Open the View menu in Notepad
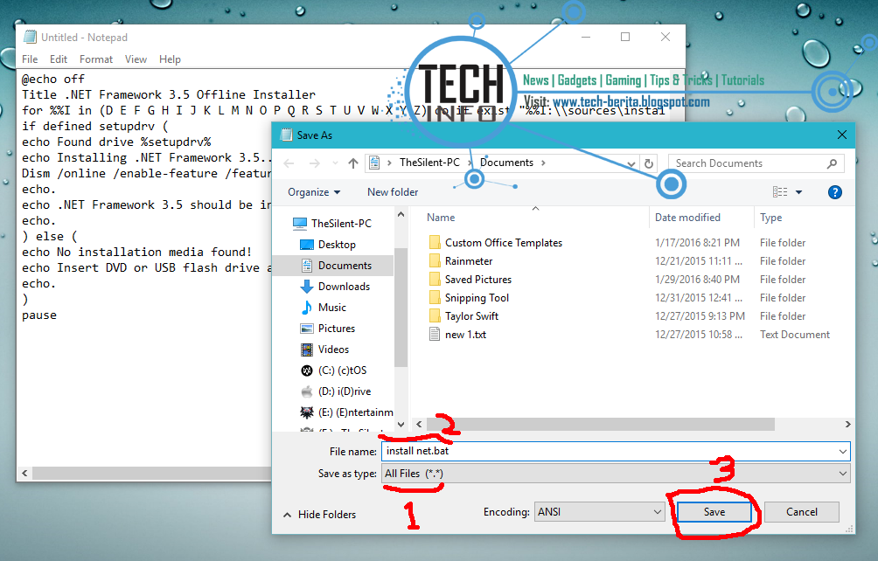 [136, 59]
